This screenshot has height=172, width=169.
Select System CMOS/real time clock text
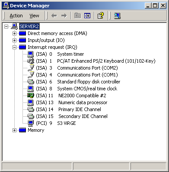(x=87, y=89)
